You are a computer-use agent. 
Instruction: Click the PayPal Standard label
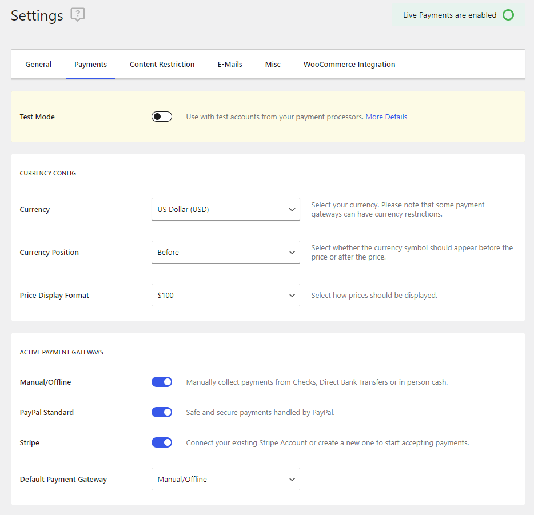47,412
